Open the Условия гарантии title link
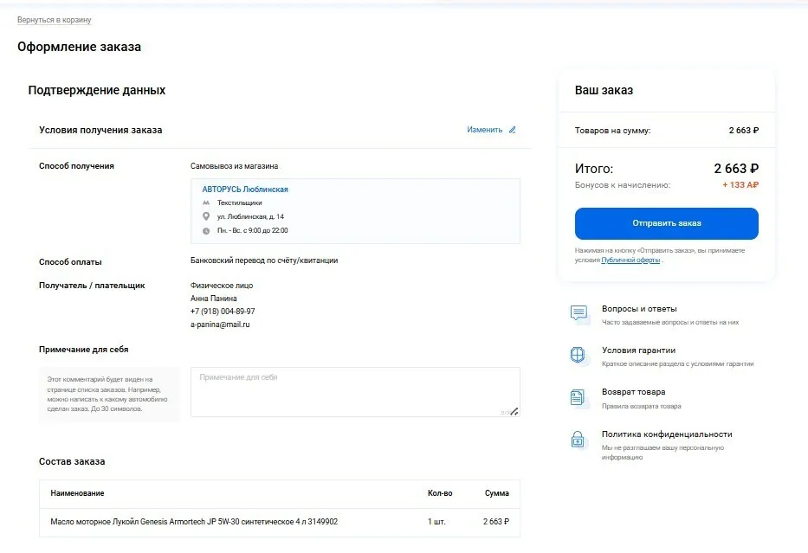 (638, 350)
